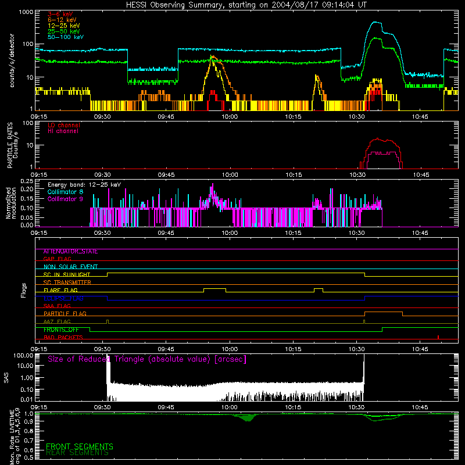Click the Collimator 8 legend label

(x=65, y=192)
